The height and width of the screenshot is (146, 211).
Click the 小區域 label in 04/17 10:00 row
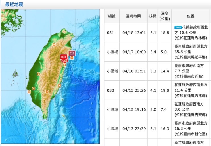click(x=112, y=52)
